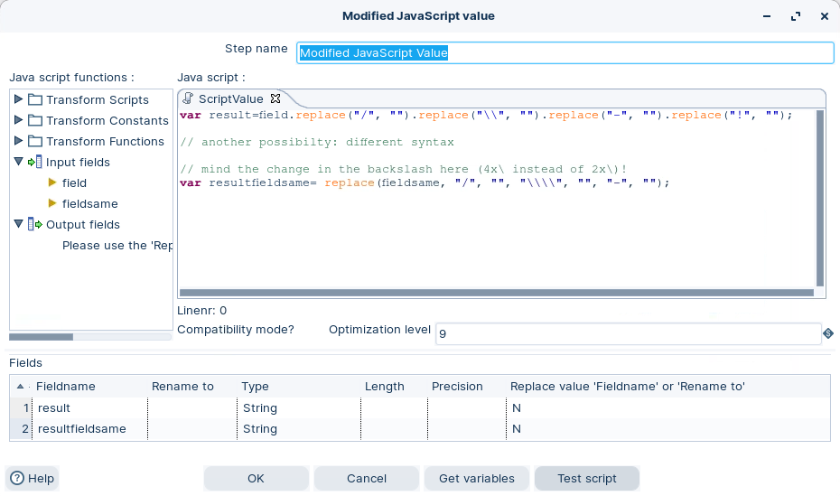This screenshot has height=496, width=840.
Task: Click the variable insert icon beside Optimization level
Action: point(827,333)
